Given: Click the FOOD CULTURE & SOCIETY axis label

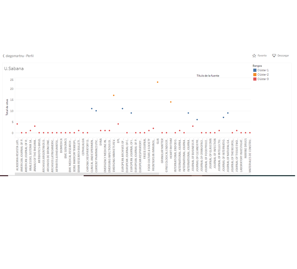Looking at the screenshot, I should click(149, 154).
